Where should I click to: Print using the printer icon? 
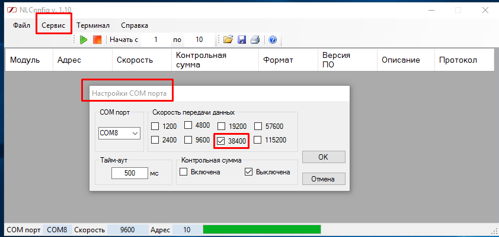pos(255,40)
